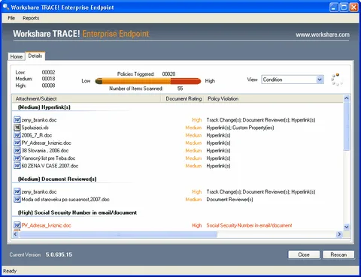
Task: Click the Document Reviewer(s) violation for Moda file
Action: point(229,200)
